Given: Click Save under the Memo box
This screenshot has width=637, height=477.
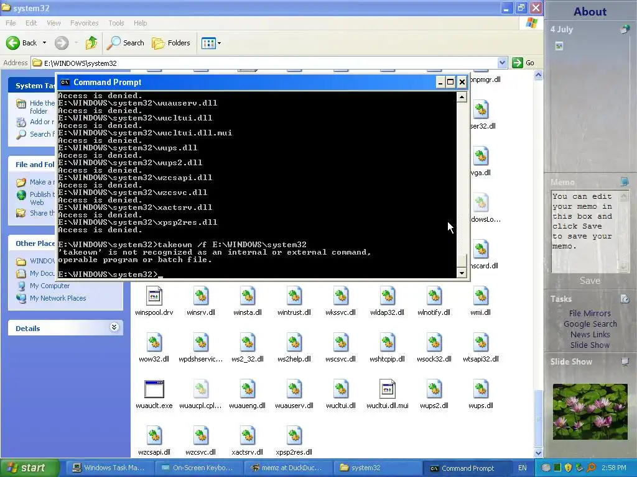Looking at the screenshot, I should click(x=590, y=280).
